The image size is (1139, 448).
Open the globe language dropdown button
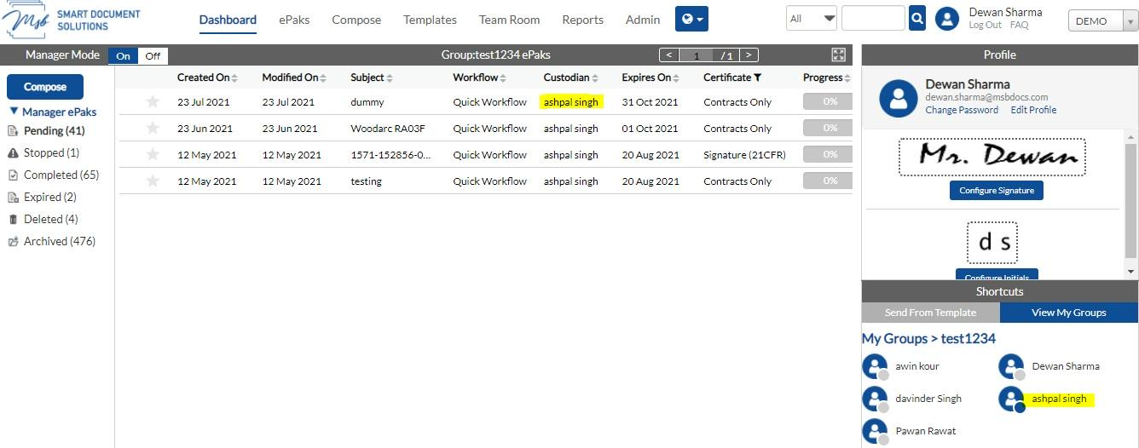coord(691,19)
